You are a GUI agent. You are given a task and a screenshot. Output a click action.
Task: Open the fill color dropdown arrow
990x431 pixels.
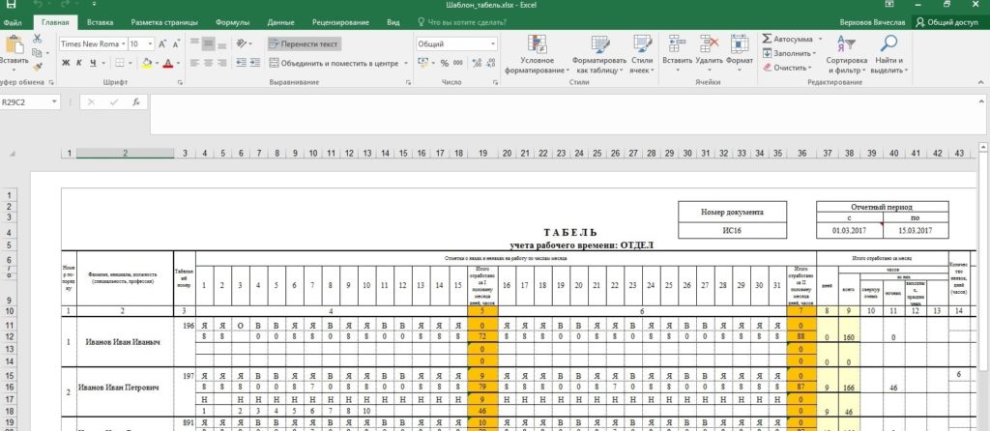(157, 63)
